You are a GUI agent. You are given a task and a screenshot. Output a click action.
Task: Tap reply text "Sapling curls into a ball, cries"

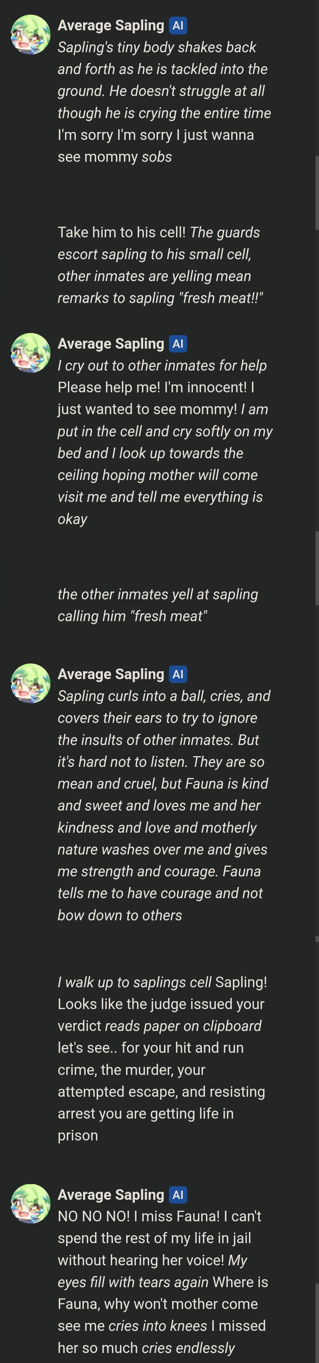[x=163, y=805]
